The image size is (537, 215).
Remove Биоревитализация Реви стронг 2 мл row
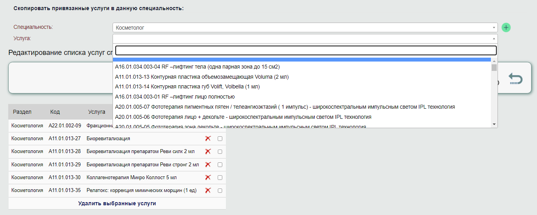(208, 164)
